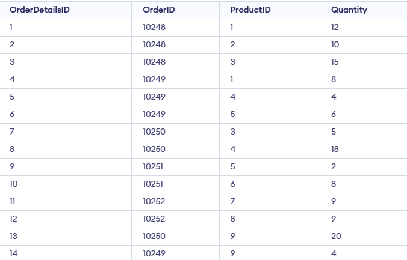Select the quantity cell showing 15
This screenshot has width=407, height=260.
[x=335, y=62]
